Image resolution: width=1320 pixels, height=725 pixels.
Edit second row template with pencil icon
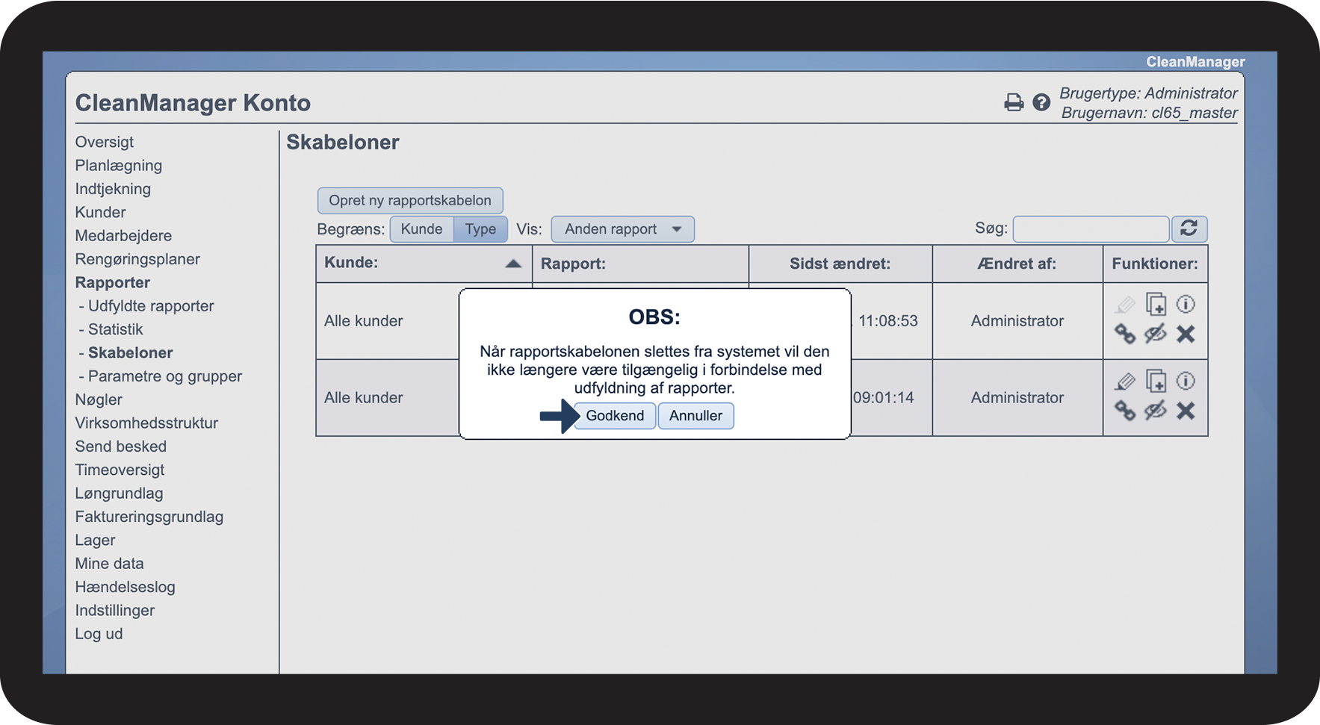(x=1125, y=382)
